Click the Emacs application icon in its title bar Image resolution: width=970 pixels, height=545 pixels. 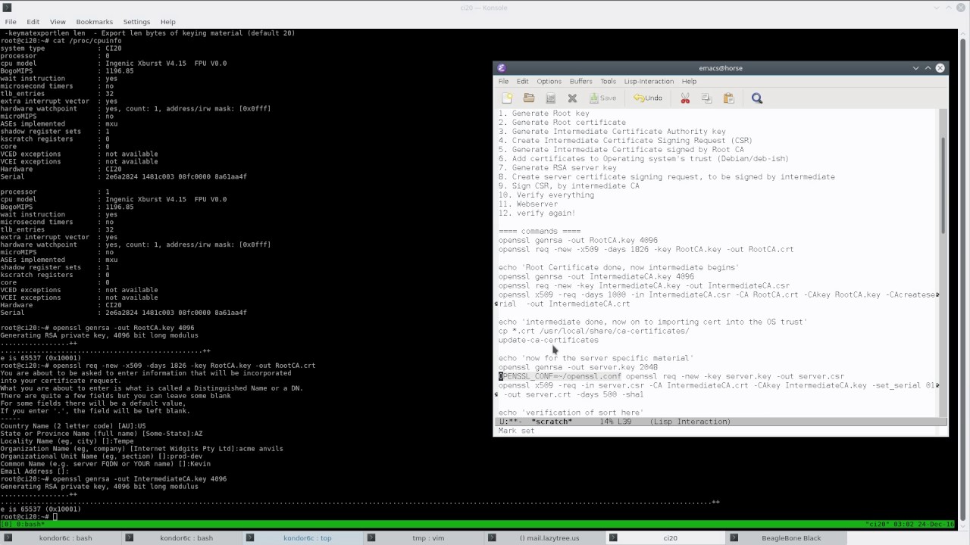(x=501, y=68)
